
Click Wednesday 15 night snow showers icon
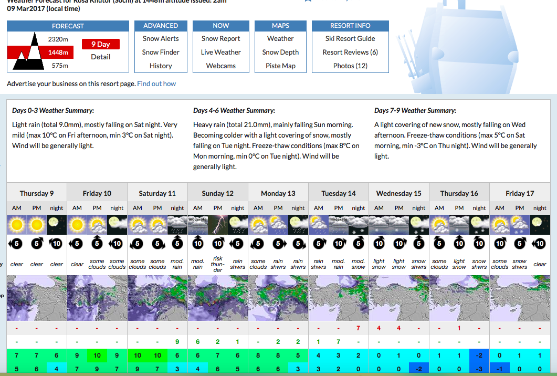tap(419, 225)
